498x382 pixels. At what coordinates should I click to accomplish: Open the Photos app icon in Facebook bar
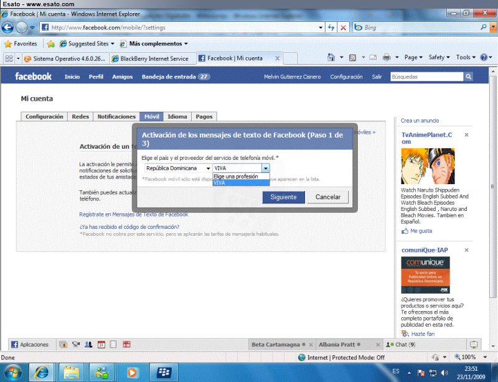click(63, 345)
